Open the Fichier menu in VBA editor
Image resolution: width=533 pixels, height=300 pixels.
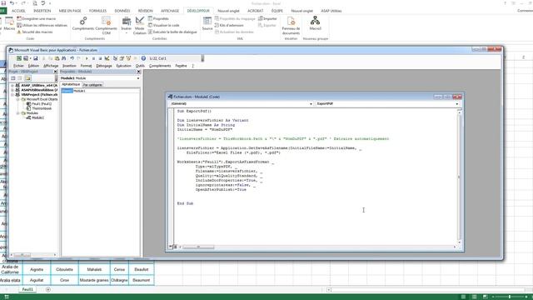[x=18, y=66]
